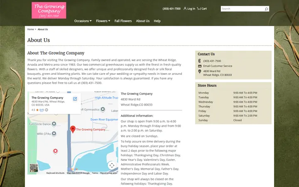Click Report a map error link

108,173
